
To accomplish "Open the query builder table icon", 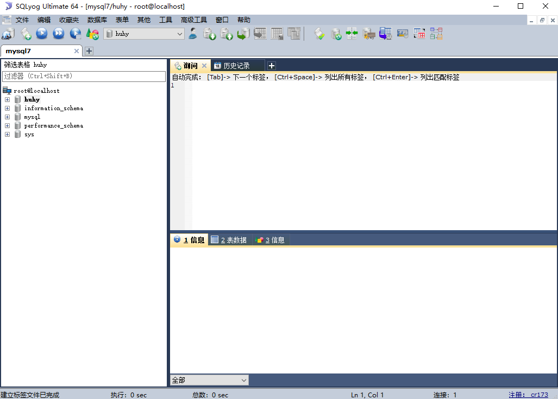I will [419, 34].
